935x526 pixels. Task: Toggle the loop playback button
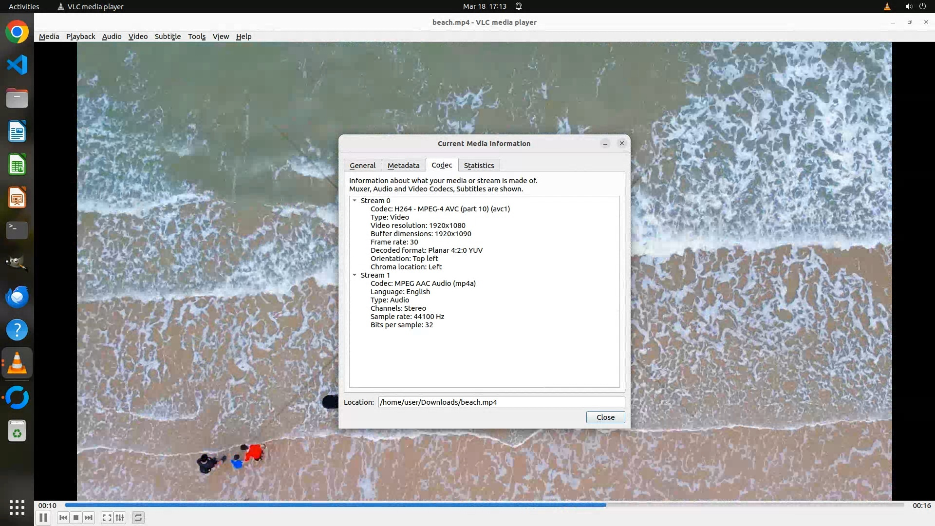click(x=138, y=518)
